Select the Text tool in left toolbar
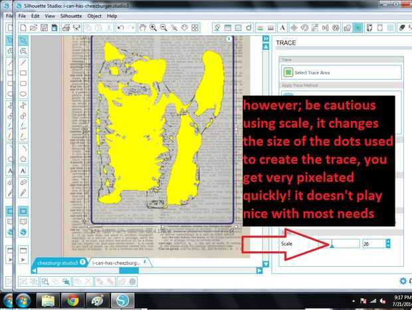The image size is (412, 310). click(23, 171)
